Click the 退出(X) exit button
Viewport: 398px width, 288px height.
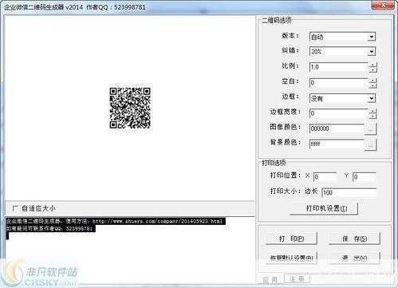pos(354,258)
